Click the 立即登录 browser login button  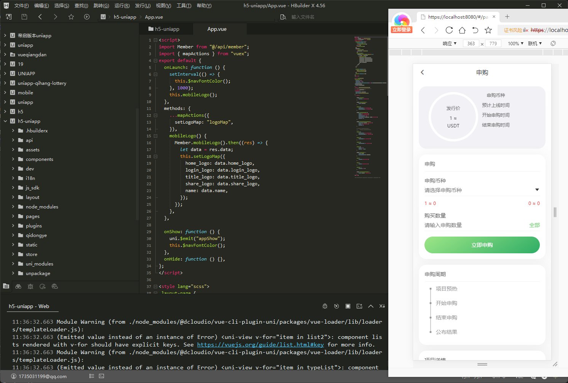click(x=402, y=30)
